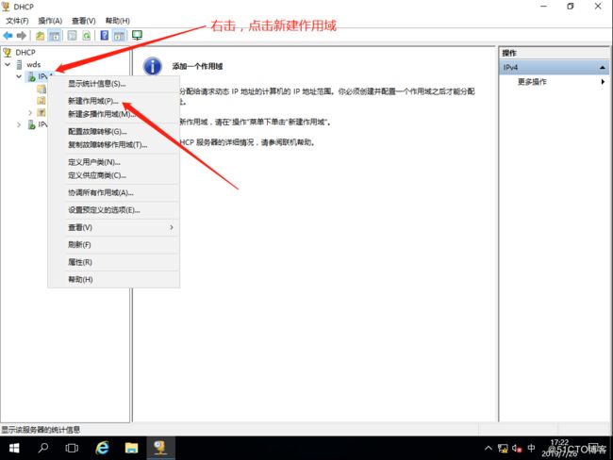Click the blue Help question mark icon
The width and height of the screenshot is (613, 460).
(105, 36)
